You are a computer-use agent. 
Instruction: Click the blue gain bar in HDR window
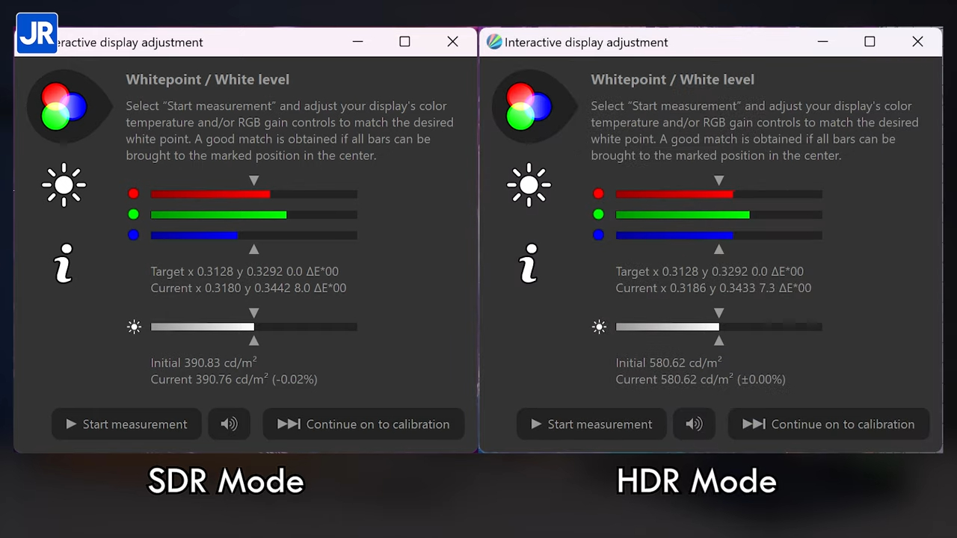click(718, 235)
